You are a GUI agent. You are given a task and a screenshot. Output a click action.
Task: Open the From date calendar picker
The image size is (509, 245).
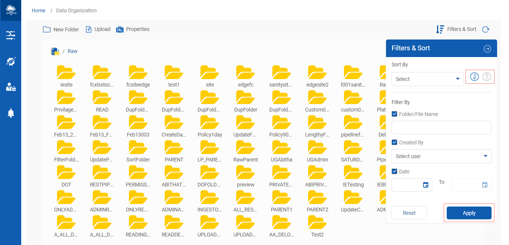(426, 185)
